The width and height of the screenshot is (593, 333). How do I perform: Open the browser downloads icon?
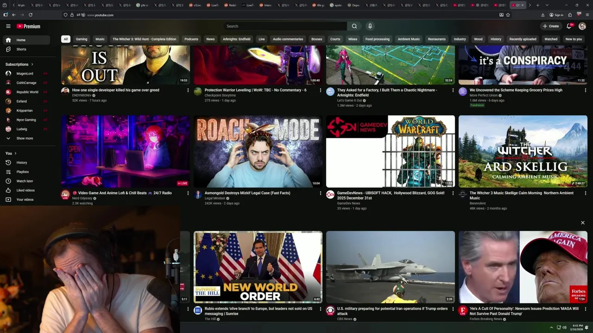click(543, 15)
